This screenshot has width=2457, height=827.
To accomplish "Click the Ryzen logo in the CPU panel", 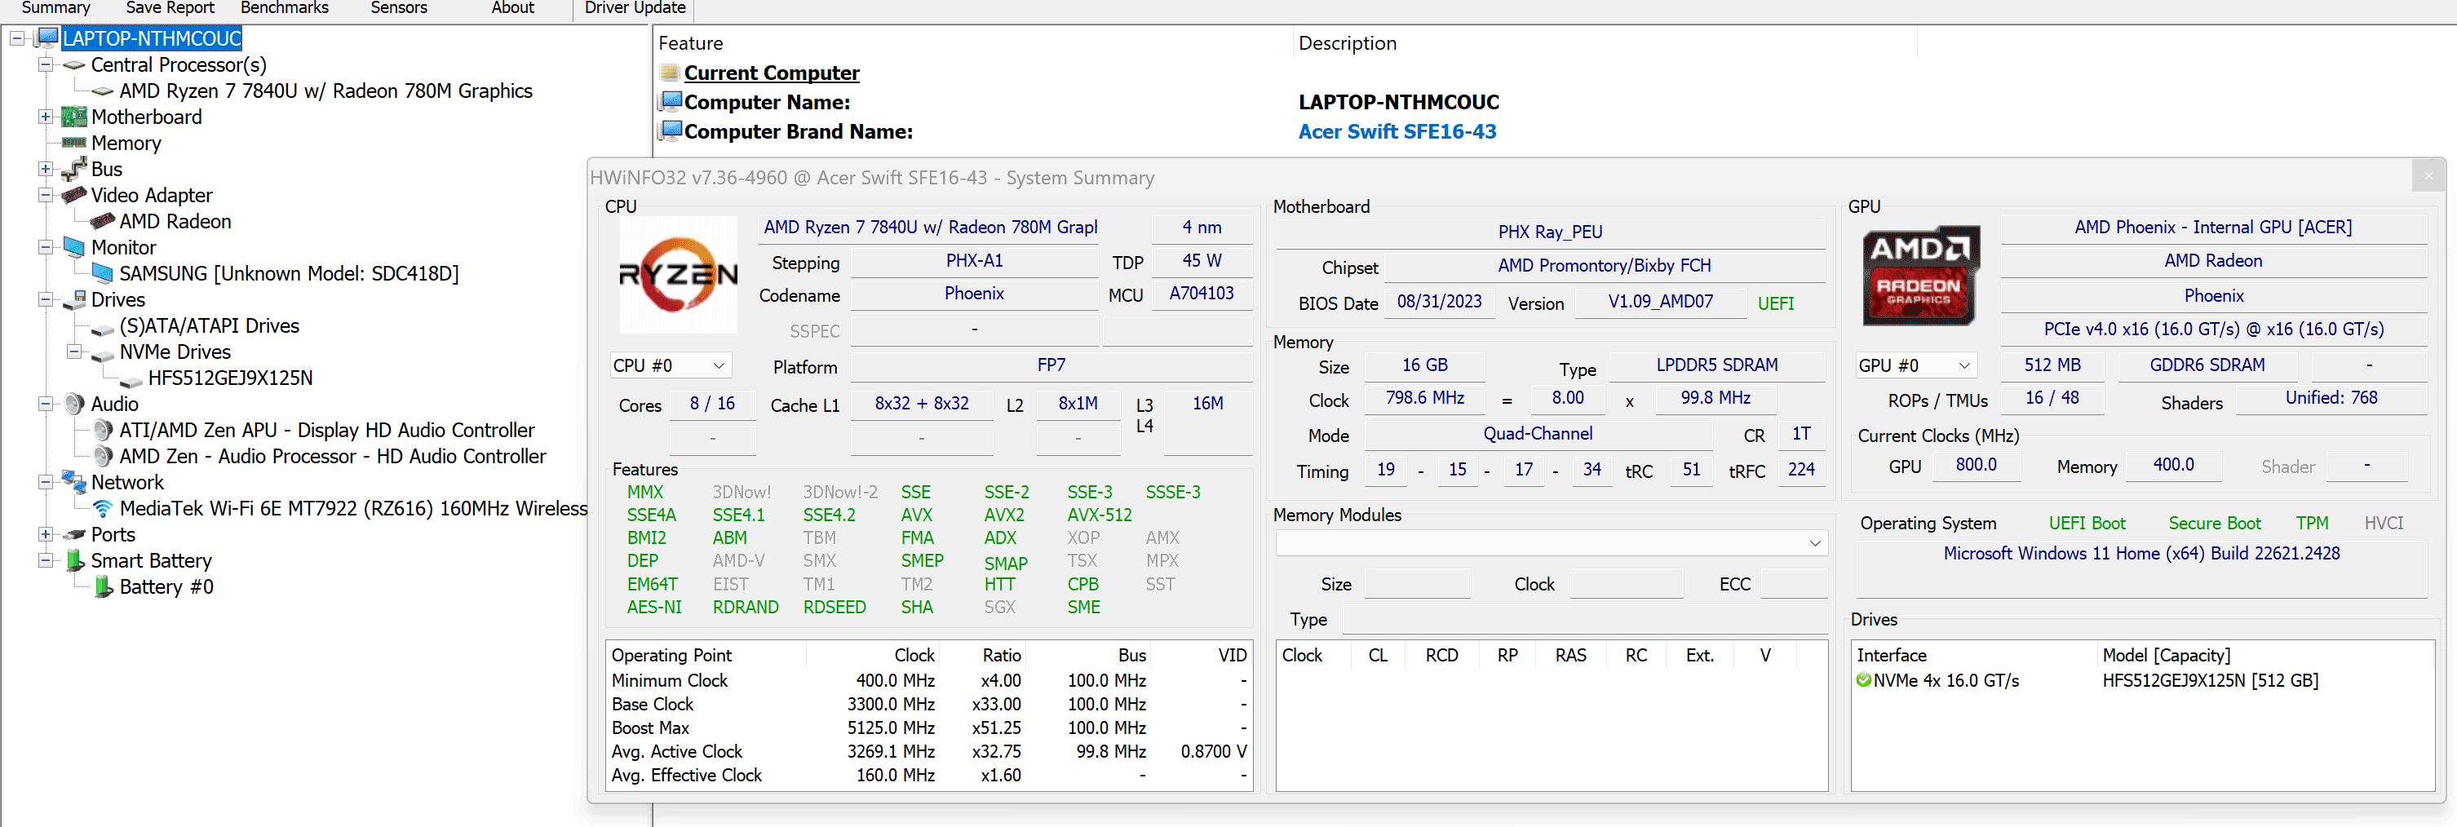I will click(x=678, y=274).
